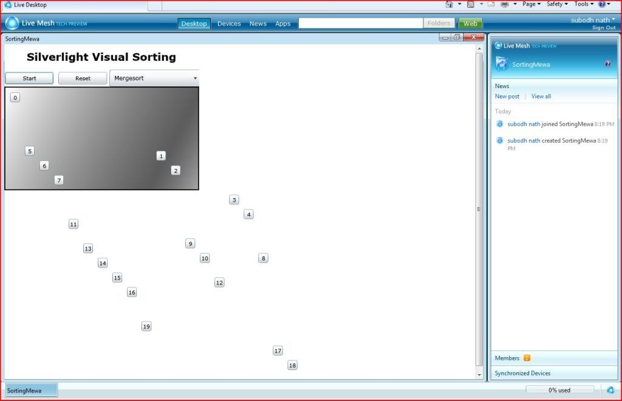This screenshot has height=401, width=622.
Task: Click the Print icon in browser toolbar
Action: pyautogui.click(x=505, y=4)
